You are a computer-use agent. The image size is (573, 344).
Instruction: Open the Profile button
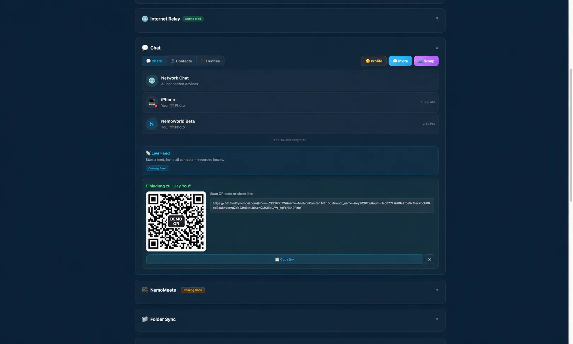(x=374, y=61)
